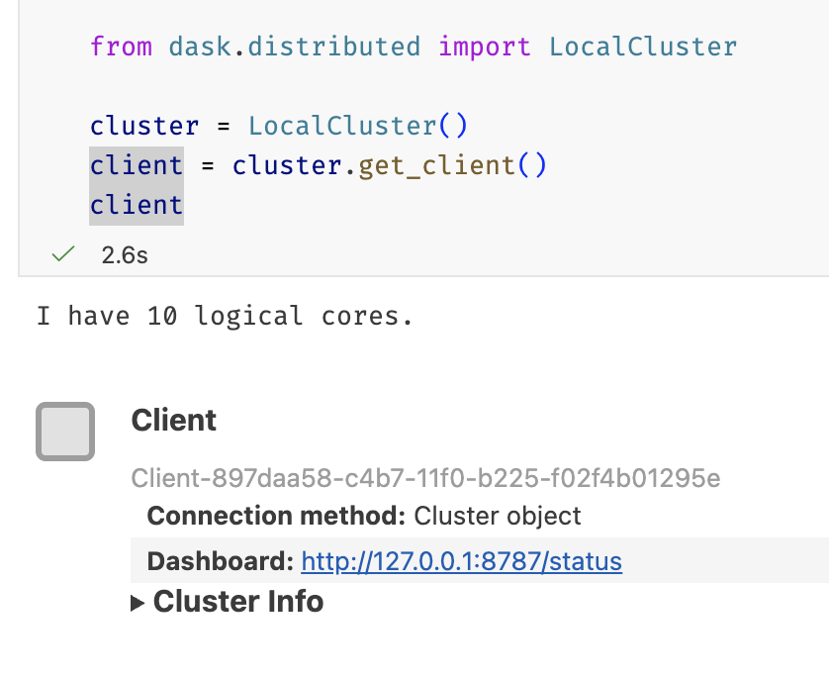Click the "LocalCluster()" constructor call
The width and height of the screenshot is (829, 679).
coord(357,126)
